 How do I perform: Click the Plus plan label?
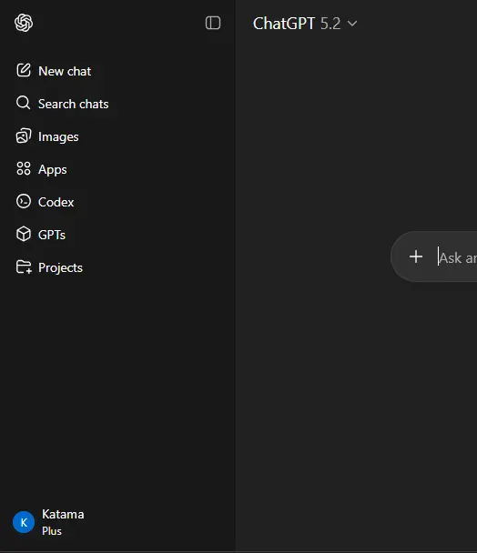tap(52, 531)
